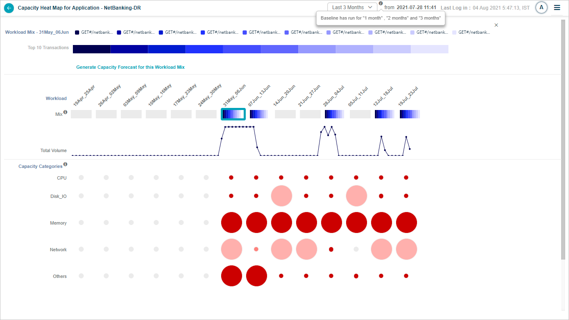The image size is (569, 320).
Task: Click the Mix info icon
Action: pyautogui.click(x=65, y=112)
